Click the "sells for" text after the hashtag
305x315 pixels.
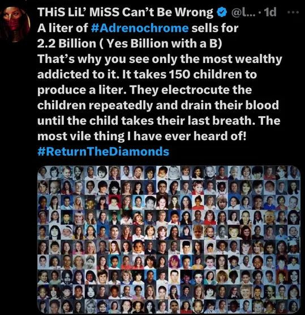(x=215, y=28)
